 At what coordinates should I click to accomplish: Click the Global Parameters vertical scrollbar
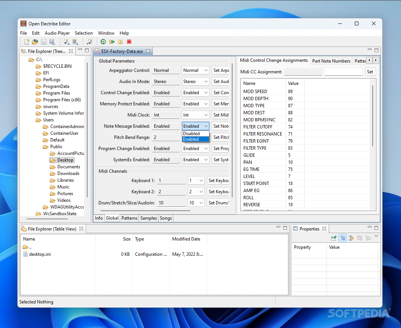pyautogui.click(x=232, y=130)
